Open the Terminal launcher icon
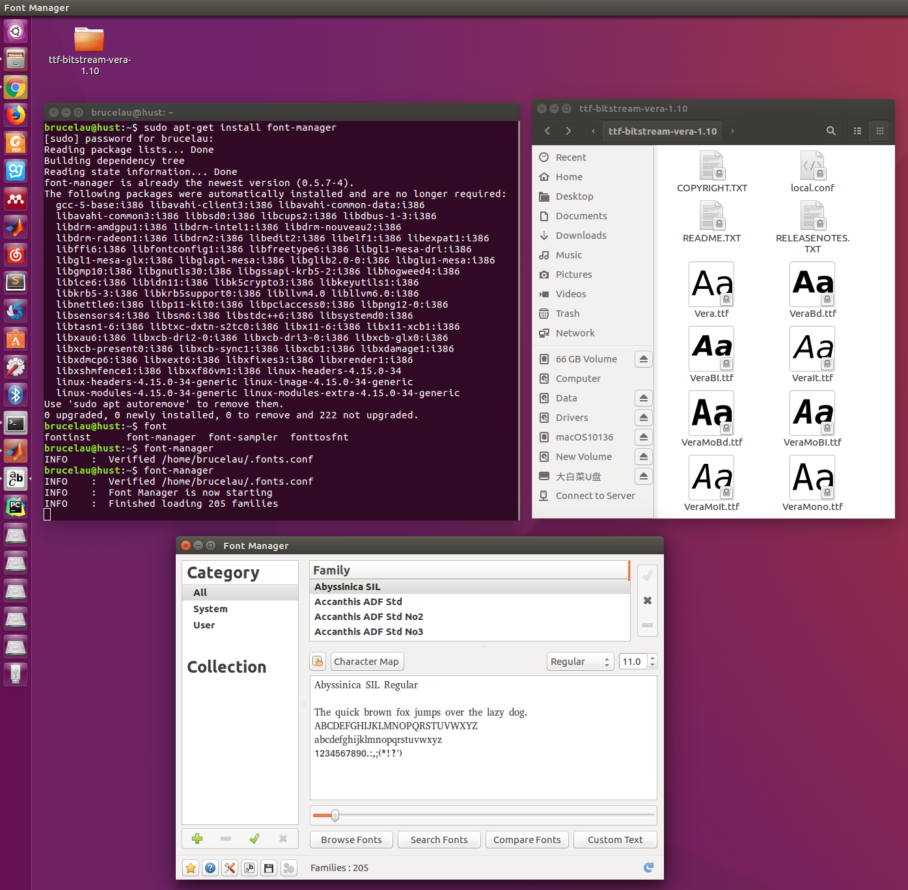This screenshot has height=890, width=908. click(x=16, y=424)
